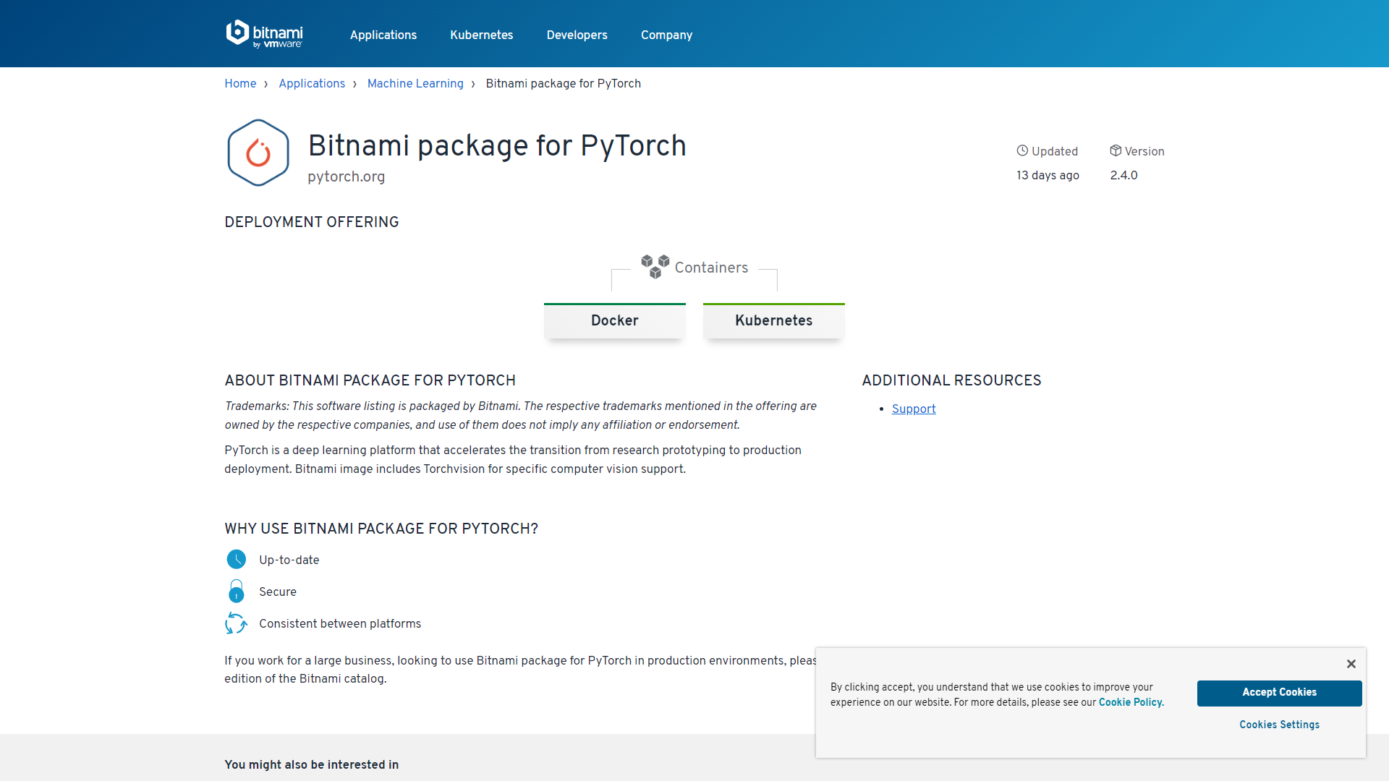The width and height of the screenshot is (1389, 781).
Task: Click the Secure padlock icon
Action: 236,591
